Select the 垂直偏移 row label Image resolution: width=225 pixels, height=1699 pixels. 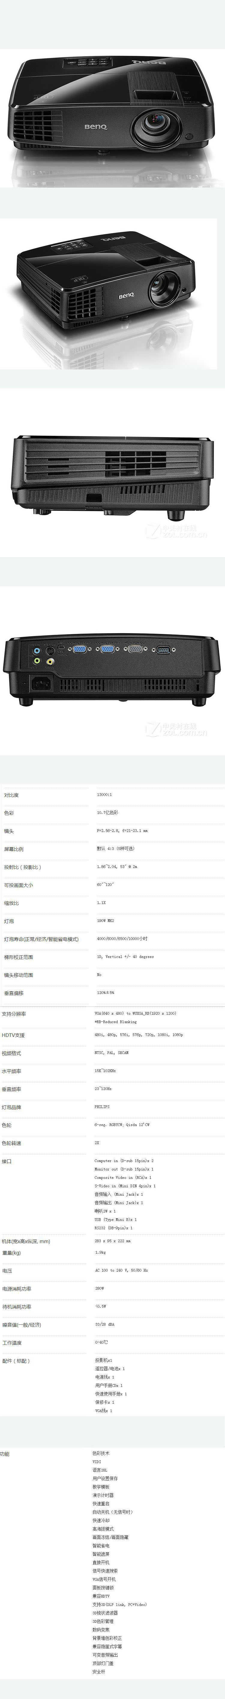pos(13,993)
